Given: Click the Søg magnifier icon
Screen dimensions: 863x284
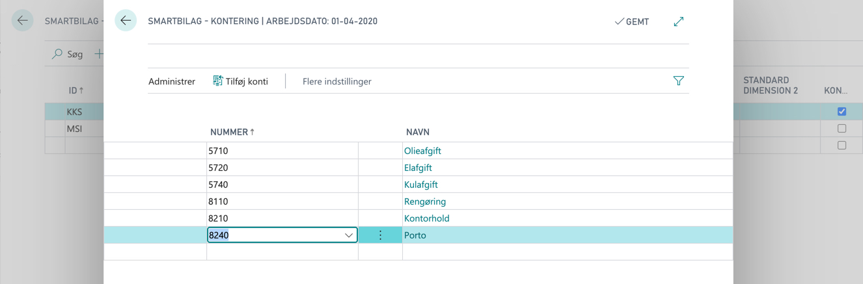Looking at the screenshot, I should click(x=57, y=55).
